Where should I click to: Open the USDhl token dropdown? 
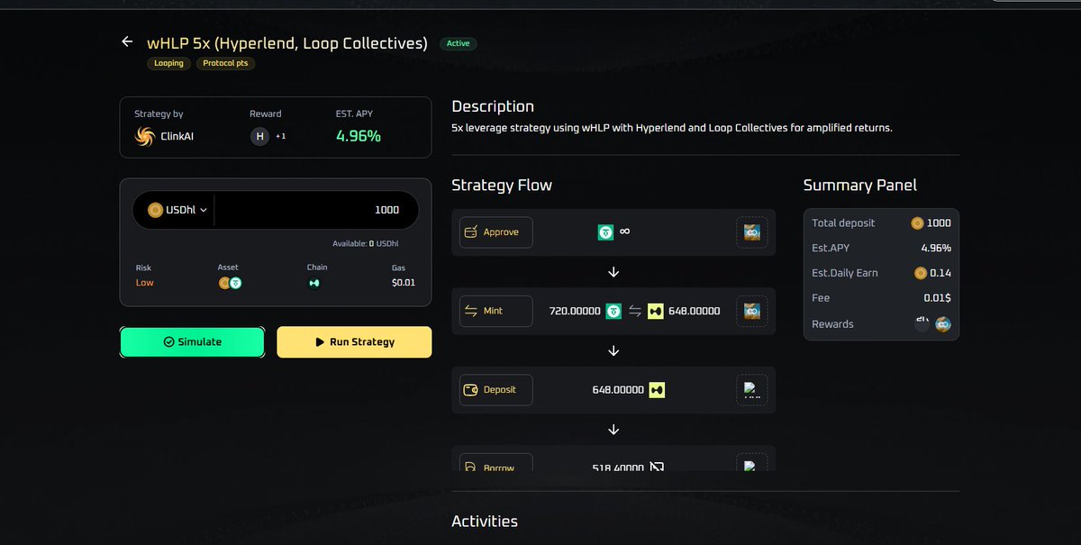coord(177,210)
